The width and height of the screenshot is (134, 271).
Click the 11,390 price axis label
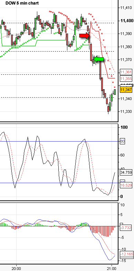coord(126,34)
